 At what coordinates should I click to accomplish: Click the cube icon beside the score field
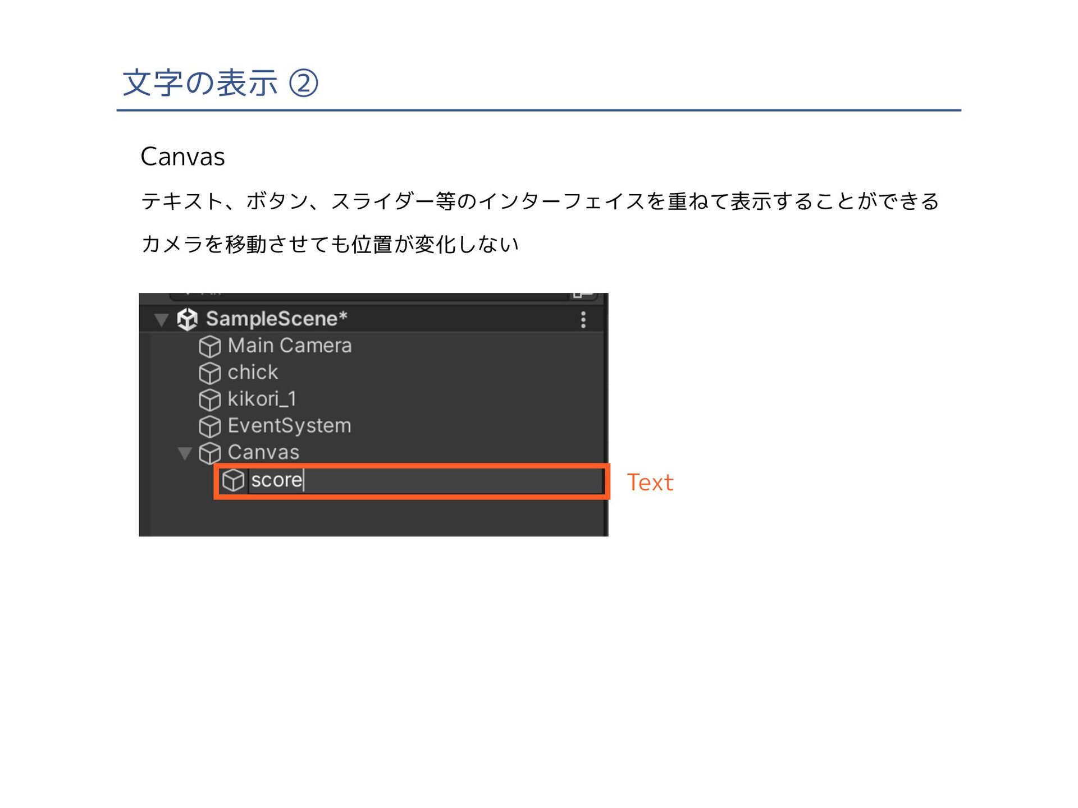(x=233, y=480)
